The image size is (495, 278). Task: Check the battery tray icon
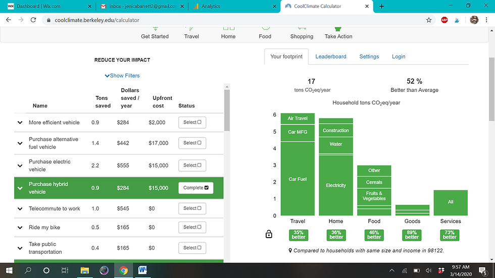417,270
